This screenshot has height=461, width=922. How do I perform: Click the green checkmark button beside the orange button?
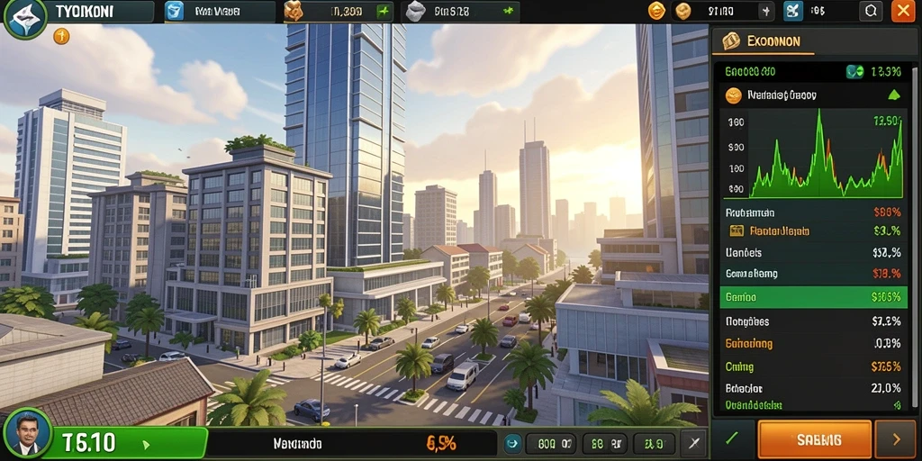click(733, 439)
